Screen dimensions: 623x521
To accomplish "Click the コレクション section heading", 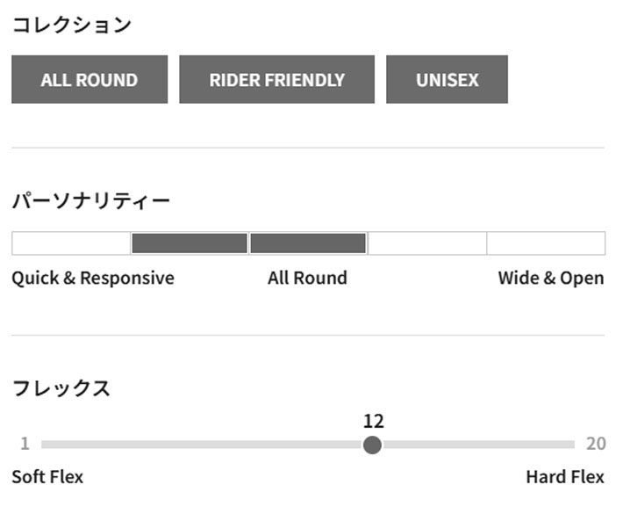I will 71,25.
